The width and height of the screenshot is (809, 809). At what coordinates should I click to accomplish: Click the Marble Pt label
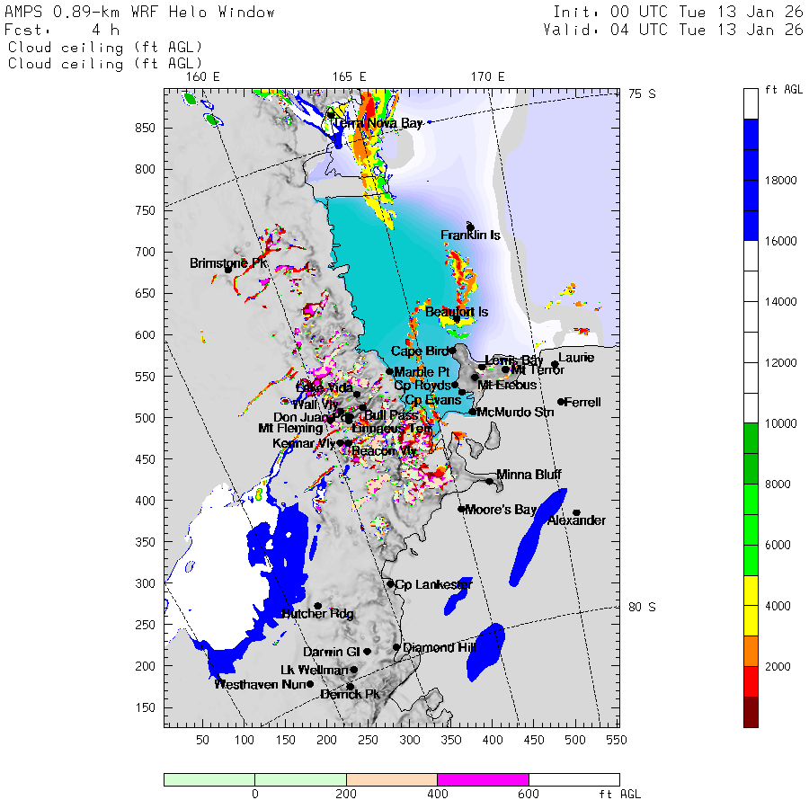coord(422,372)
